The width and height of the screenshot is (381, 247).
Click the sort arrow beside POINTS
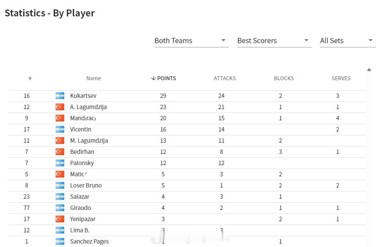(x=153, y=78)
